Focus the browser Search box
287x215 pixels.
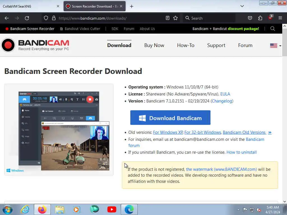point(209,18)
